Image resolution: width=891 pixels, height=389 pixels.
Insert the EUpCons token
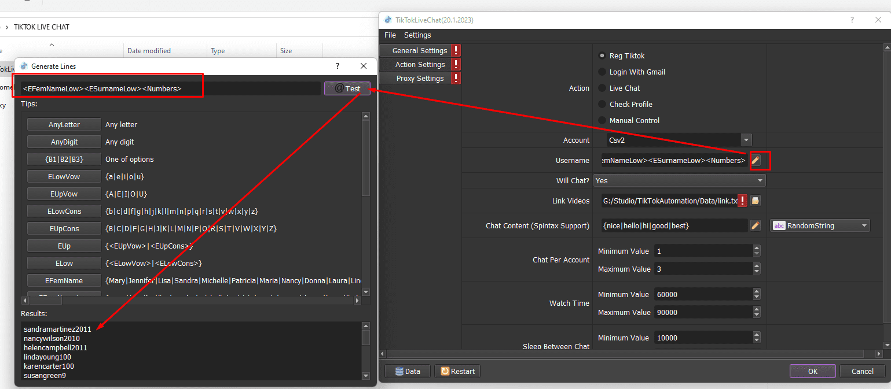point(64,229)
